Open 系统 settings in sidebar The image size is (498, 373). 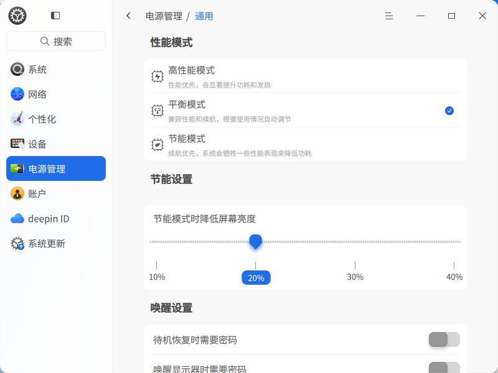[x=56, y=69]
